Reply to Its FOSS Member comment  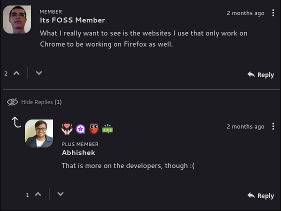260,74
